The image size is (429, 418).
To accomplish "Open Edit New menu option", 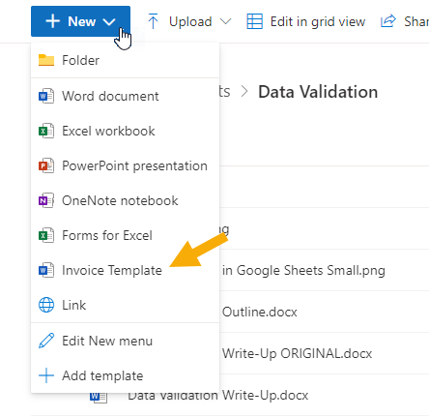I will [125, 341].
